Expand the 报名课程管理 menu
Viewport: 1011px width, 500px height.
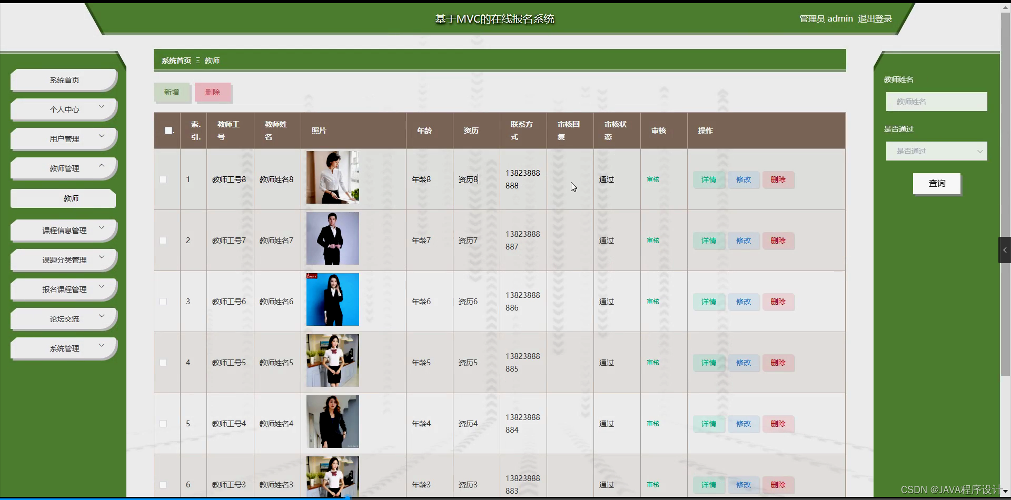coord(63,289)
